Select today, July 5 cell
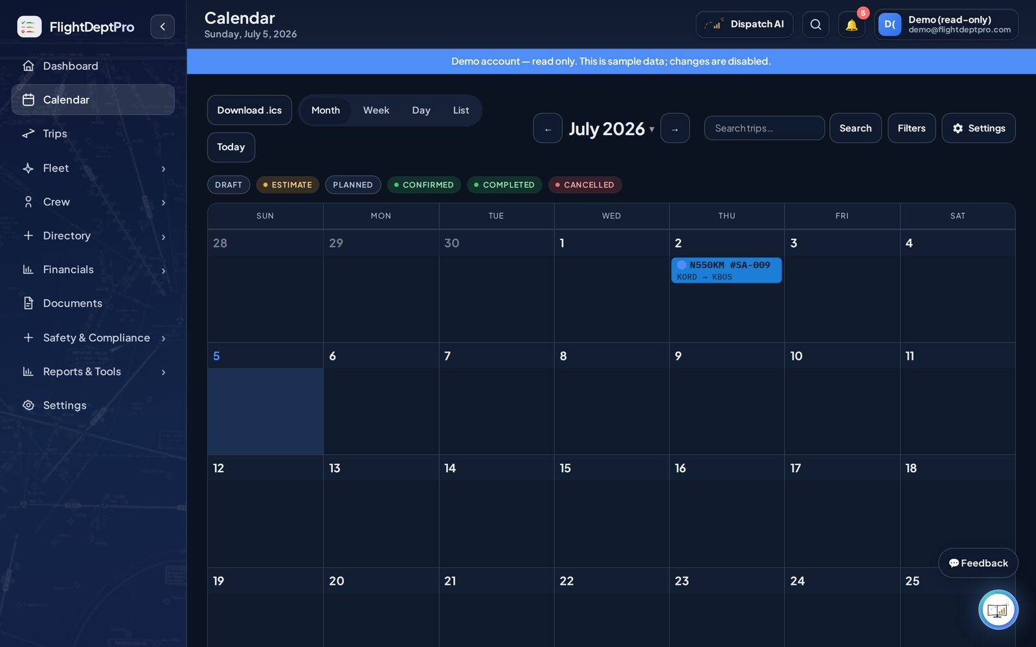The height and width of the screenshot is (647, 1036). (265, 399)
